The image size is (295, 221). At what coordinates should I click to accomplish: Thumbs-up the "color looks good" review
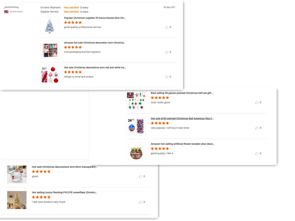[x=257, y=103]
